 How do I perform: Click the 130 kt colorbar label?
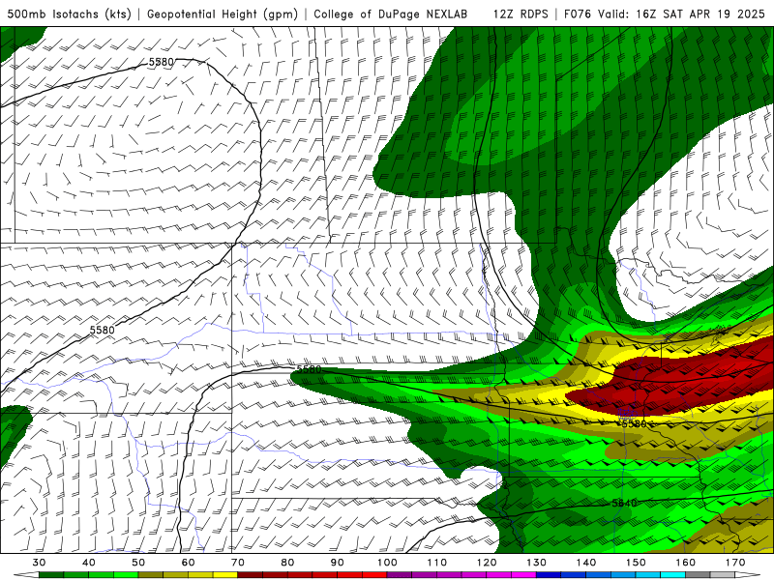pyautogui.click(x=537, y=563)
